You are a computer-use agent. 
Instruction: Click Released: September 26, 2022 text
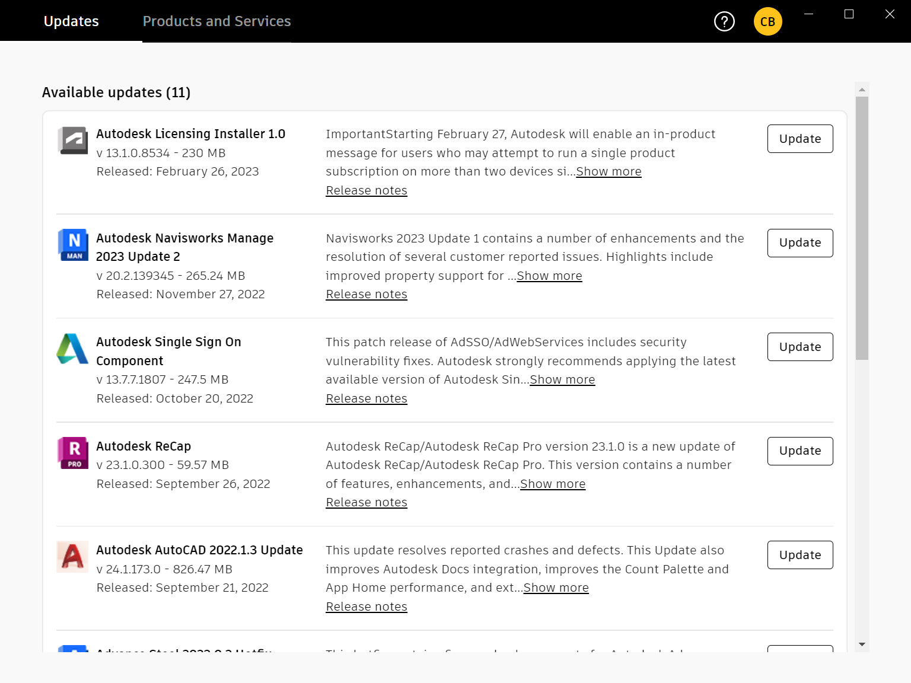pyautogui.click(x=183, y=484)
